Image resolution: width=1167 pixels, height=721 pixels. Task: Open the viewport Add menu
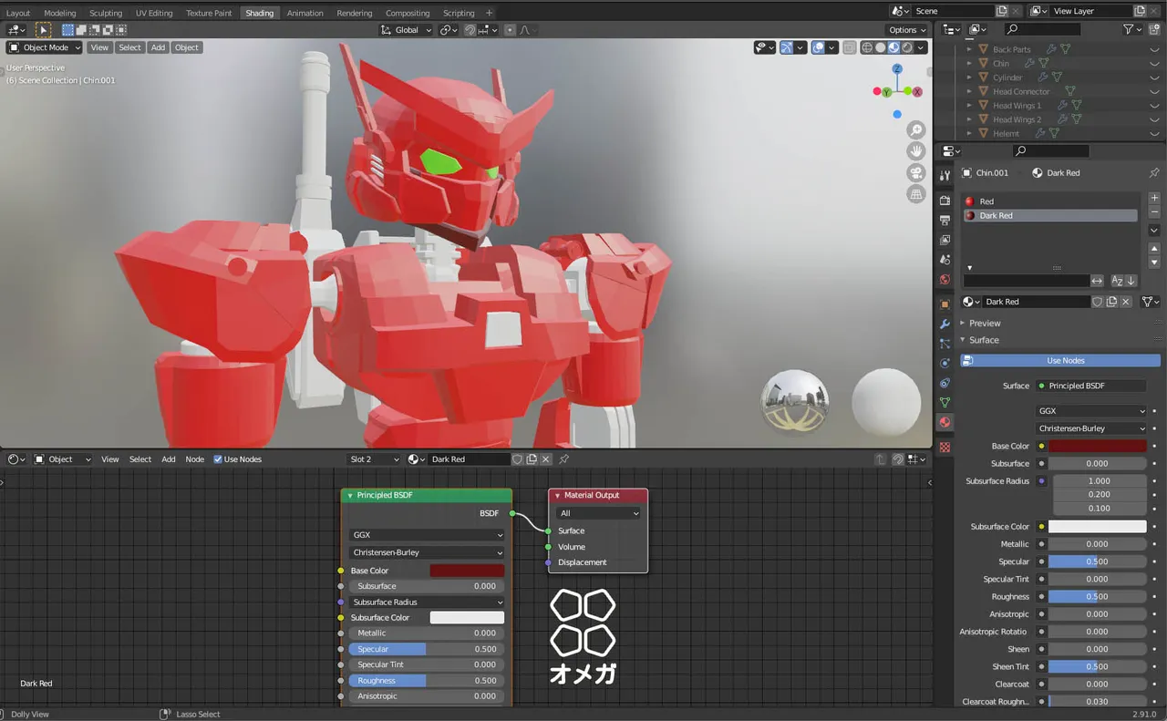[x=158, y=47]
